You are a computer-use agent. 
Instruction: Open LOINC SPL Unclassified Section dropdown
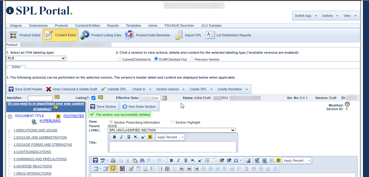[172, 130]
